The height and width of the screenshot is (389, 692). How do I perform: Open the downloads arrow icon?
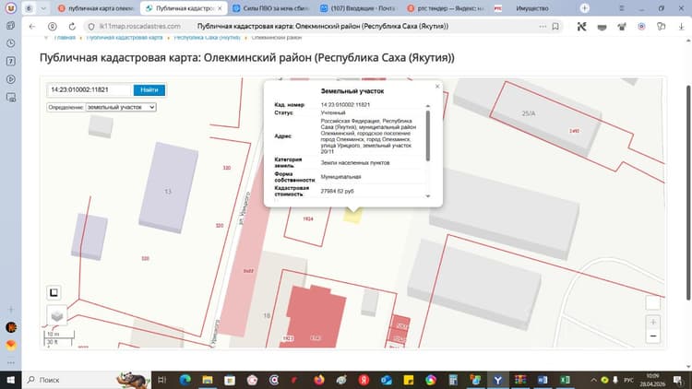click(x=681, y=27)
